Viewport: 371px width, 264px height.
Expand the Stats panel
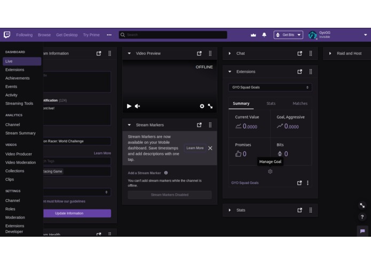pos(230,210)
